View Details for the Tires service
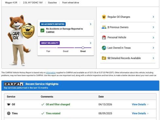This screenshot has width=160, height=120. [139, 113]
